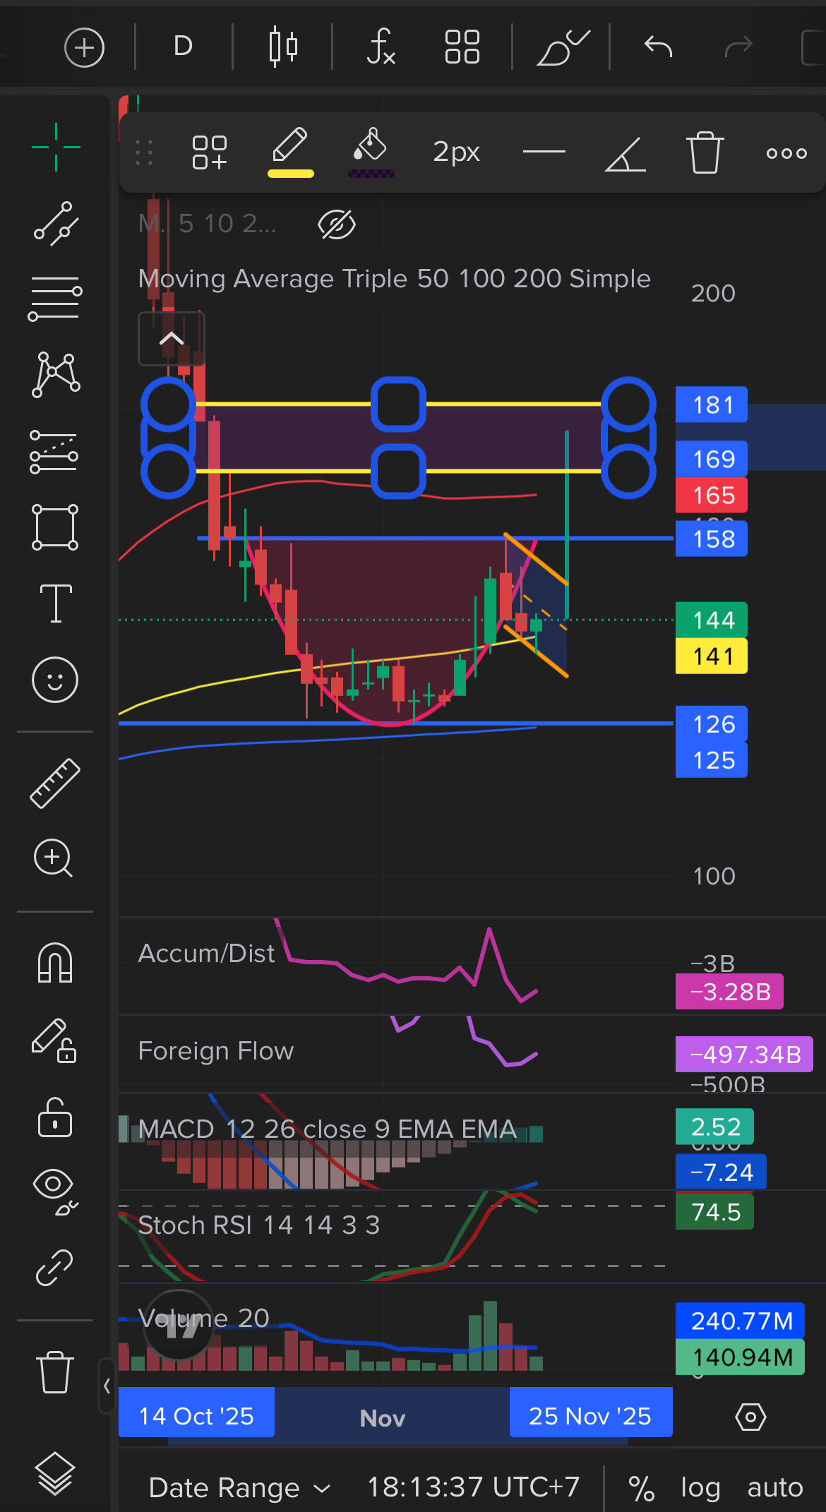Image resolution: width=826 pixels, height=1512 pixels.
Task: Click the 18:13:37 UTC+7 timezone button
Action: [x=473, y=1487]
